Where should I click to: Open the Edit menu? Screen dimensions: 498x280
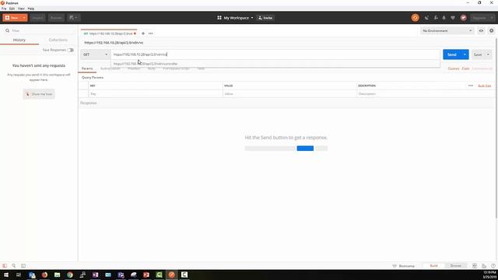tap(12, 9)
